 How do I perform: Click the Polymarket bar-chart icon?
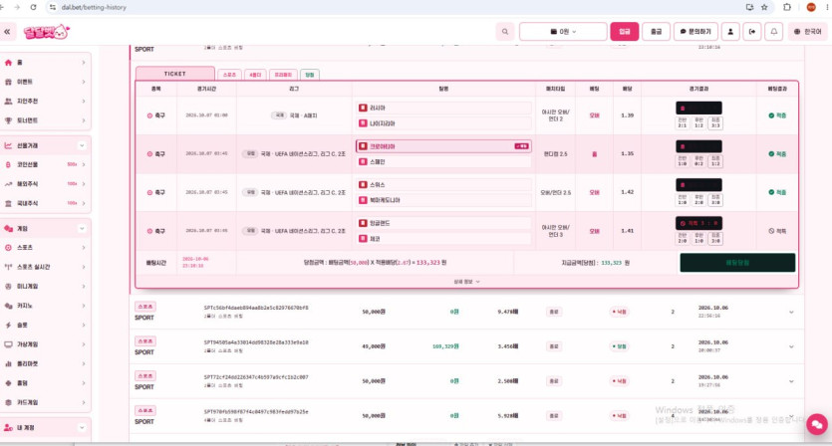pos(8,363)
